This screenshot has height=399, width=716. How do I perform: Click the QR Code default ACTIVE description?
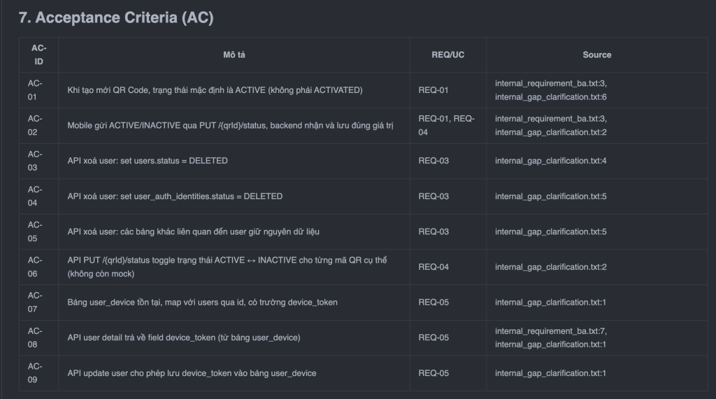tap(215, 90)
